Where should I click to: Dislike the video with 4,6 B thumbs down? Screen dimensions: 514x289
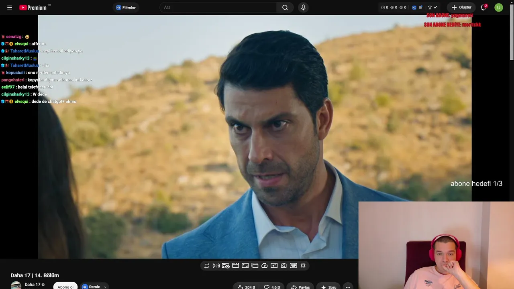point(271,287)
